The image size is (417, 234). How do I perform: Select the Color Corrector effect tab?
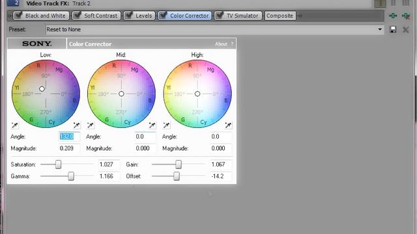pos(185,16)
